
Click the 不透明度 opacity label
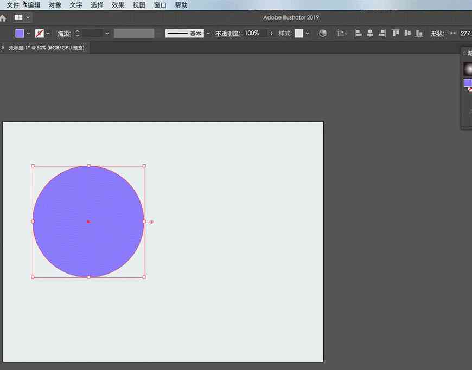[x=228, y=34]
